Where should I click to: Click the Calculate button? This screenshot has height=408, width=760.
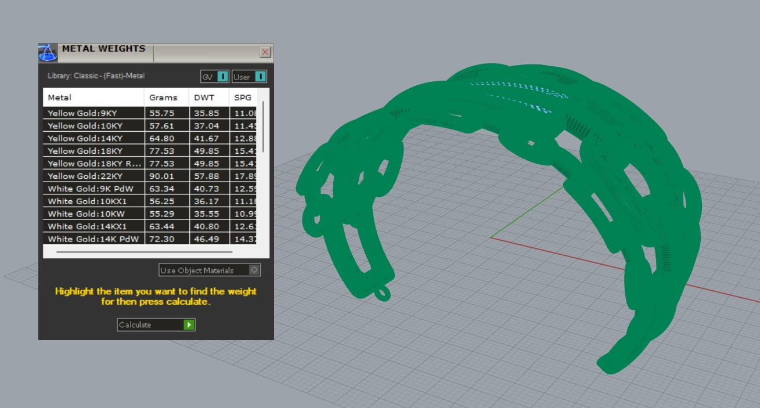(156, 324)
